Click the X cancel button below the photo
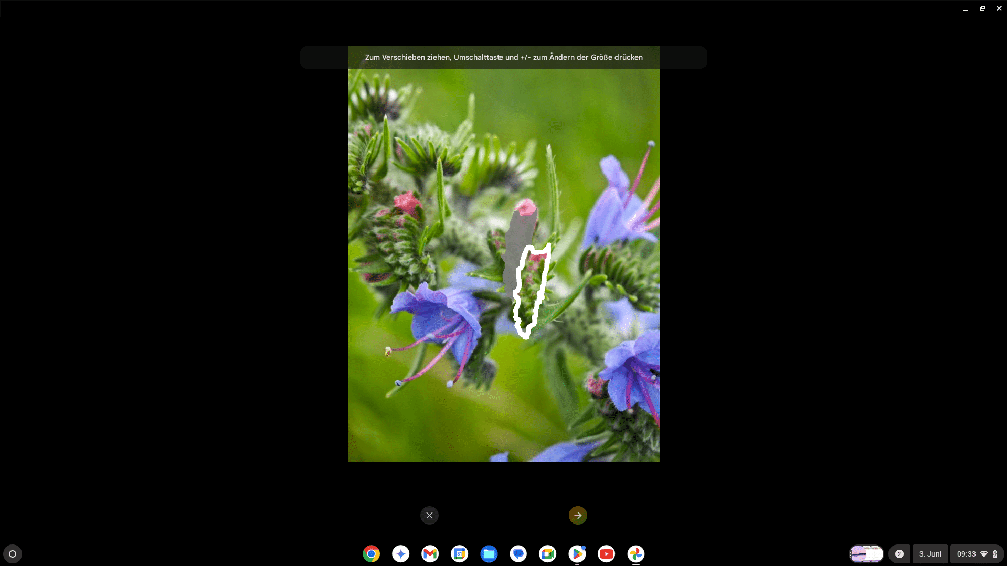The height and width of the screenshot is (566, 1007). 429,515
